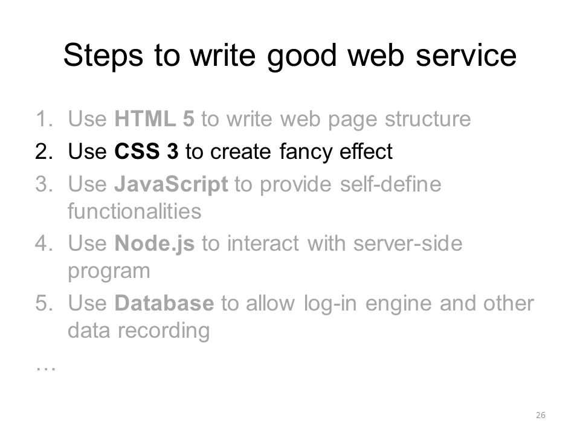Click the ellipsis below the list
Screen dimensions: 580x435
[x=46, y=369]
